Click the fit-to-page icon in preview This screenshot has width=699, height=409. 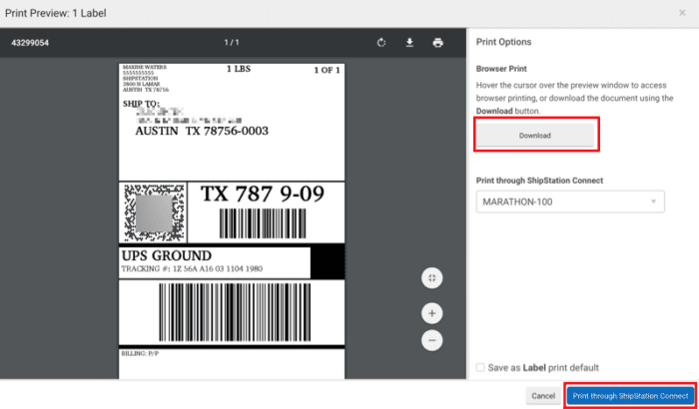[431, 278]
